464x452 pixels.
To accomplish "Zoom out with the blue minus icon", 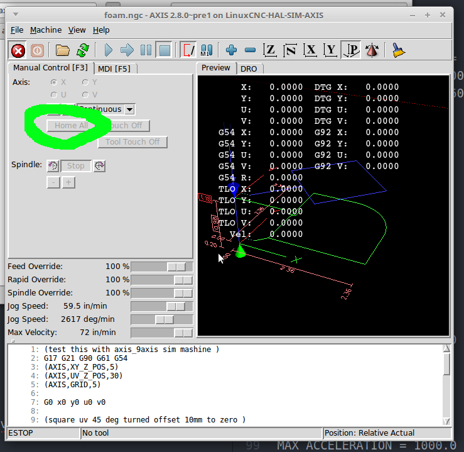I will point(250,50).
